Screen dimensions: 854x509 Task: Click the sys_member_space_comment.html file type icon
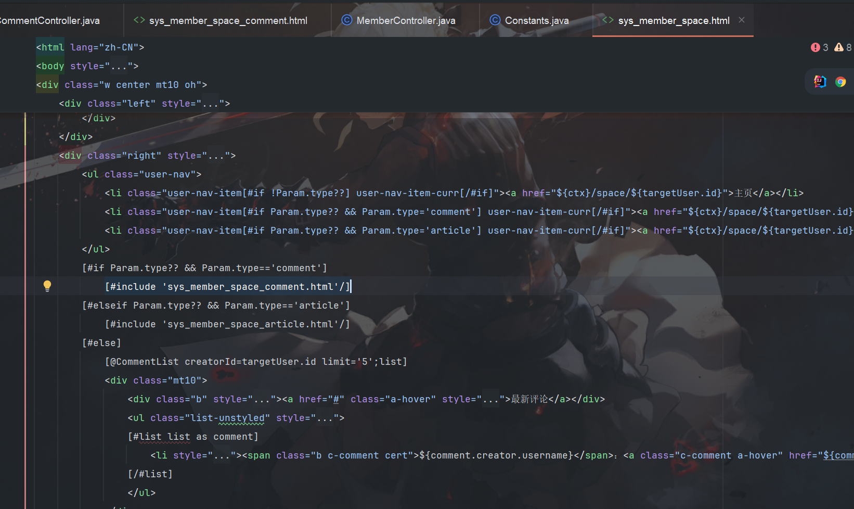139,20
